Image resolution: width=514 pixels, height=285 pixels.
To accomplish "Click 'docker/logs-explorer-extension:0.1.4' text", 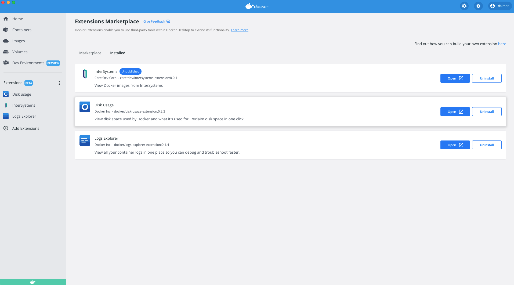I will coord(142,145).
